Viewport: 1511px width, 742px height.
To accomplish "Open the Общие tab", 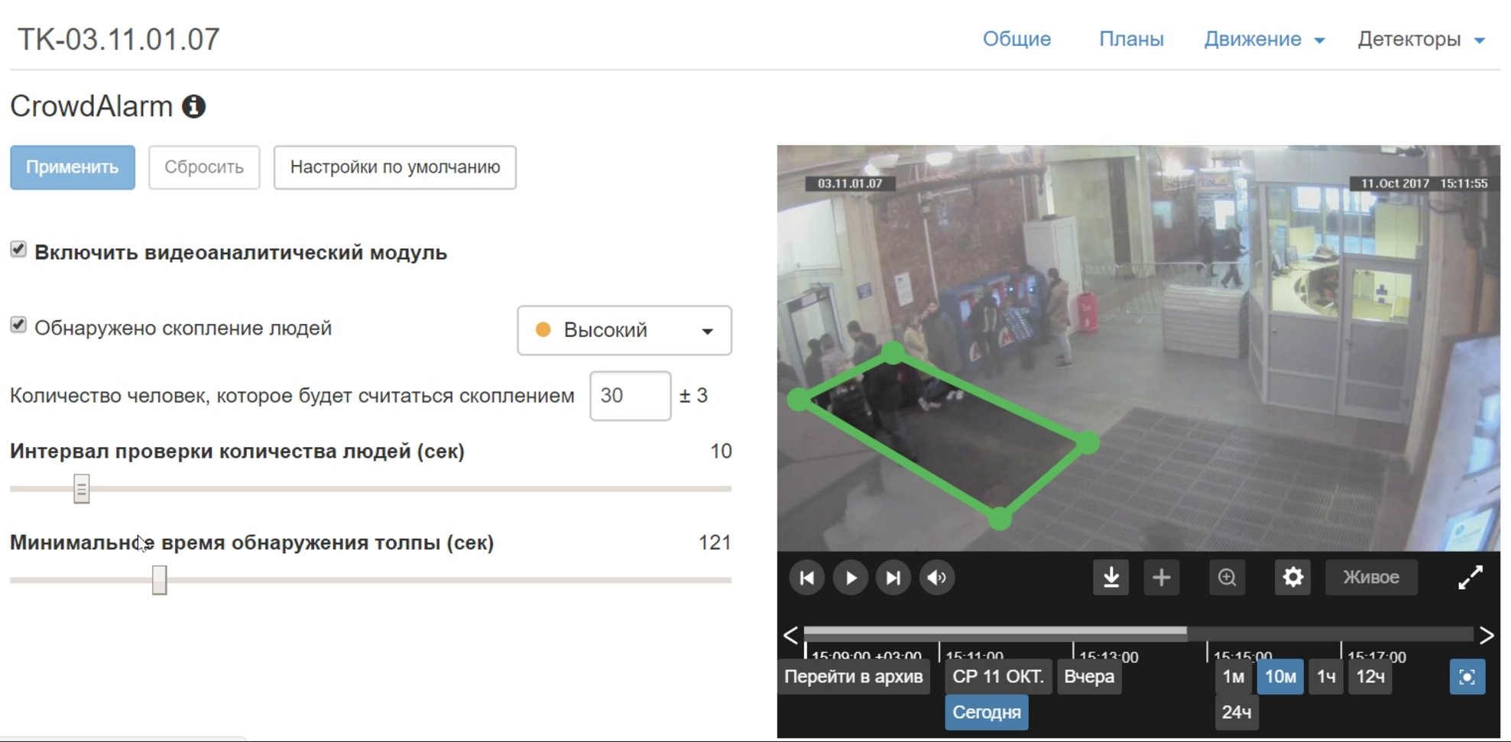I will [x=1017, y=39].
